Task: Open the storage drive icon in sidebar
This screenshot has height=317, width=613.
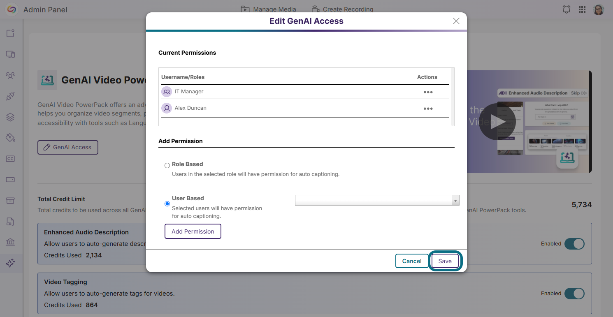Action: 11,180
